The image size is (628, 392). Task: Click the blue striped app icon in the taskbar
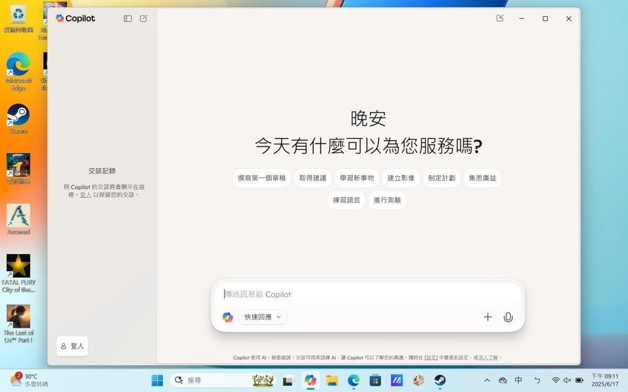397,381
